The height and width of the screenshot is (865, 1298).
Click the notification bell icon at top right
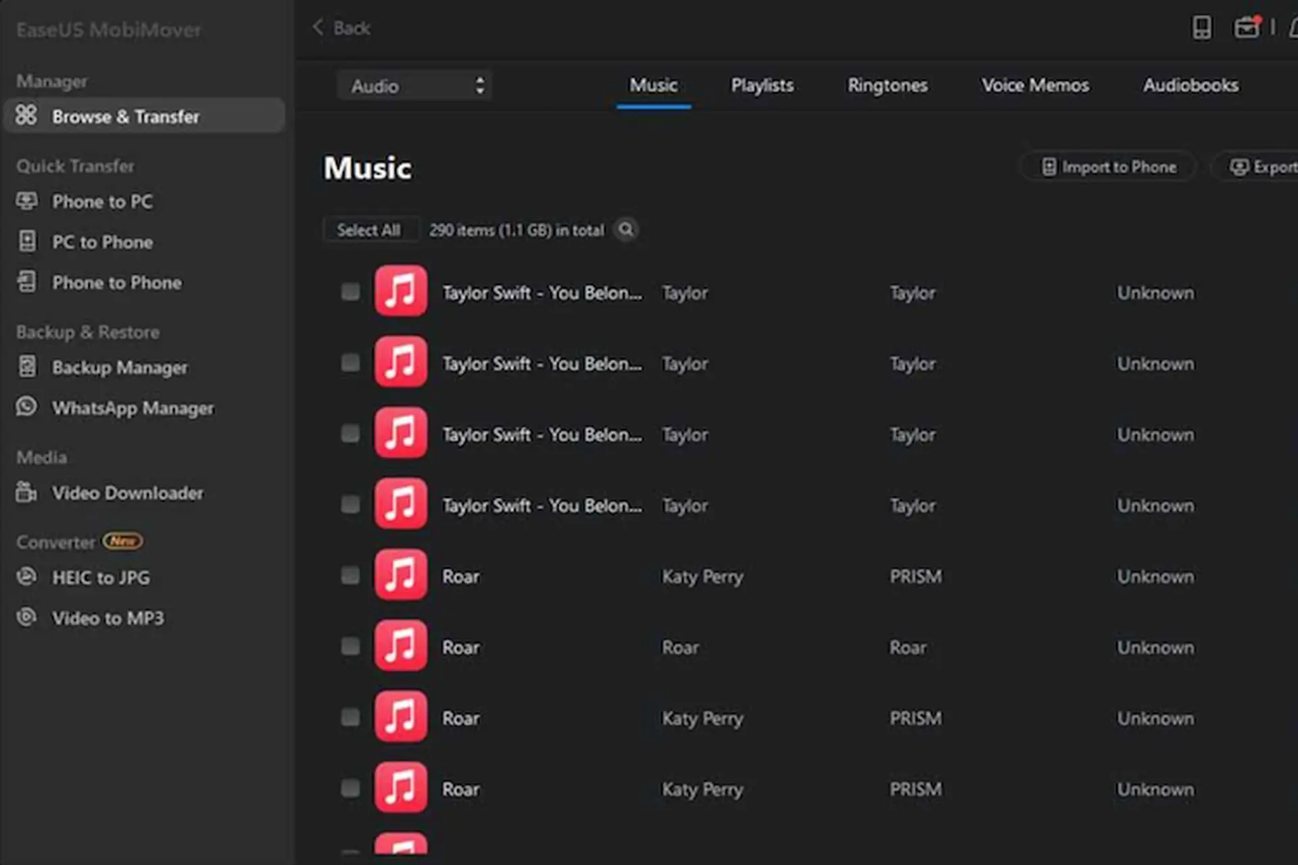click(x=1293, y=28)
